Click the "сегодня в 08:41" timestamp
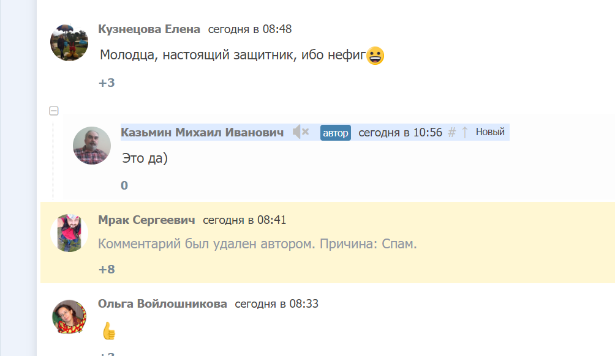 click(x=244, y=220)
